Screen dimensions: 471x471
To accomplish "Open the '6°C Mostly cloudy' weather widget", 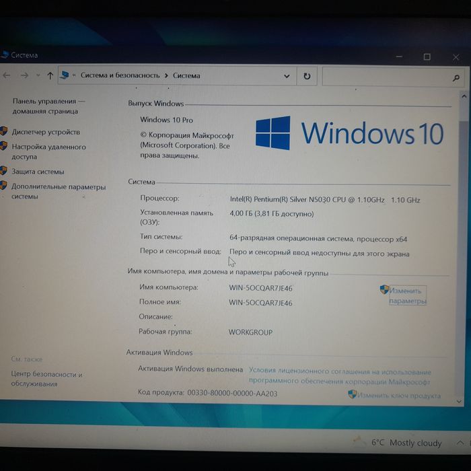I will pos(397,443).
